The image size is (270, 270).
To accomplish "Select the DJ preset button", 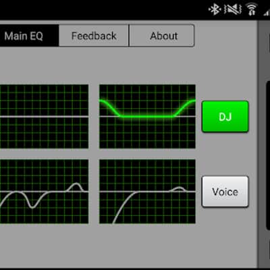I will [x=225, y=117].
